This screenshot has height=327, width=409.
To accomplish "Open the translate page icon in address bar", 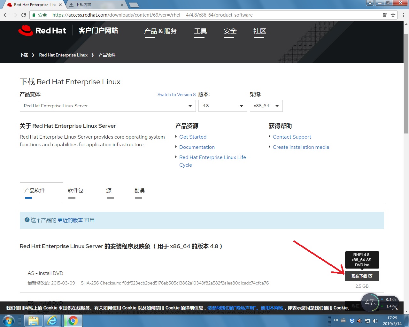I will (385, 15).
